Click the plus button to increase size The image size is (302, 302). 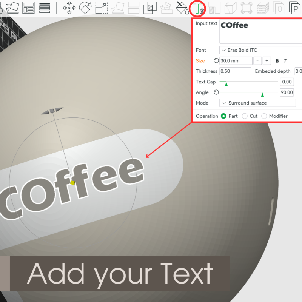(267, 60)
